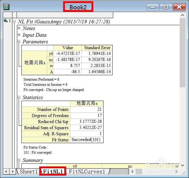Click the '101 : Fit converged' text
Image resolution: width=189 pixels, height=178 pixels.
[37, 153]
